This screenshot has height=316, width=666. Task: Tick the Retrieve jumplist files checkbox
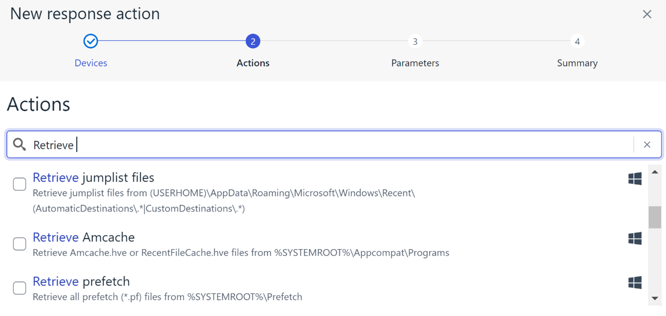20,184
